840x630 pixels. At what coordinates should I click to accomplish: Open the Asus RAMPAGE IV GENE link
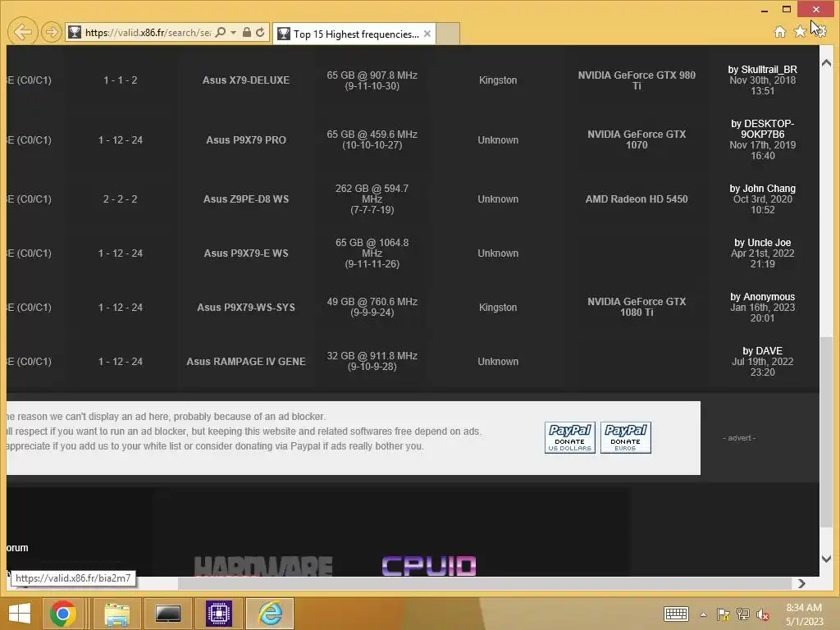point(246,362)
